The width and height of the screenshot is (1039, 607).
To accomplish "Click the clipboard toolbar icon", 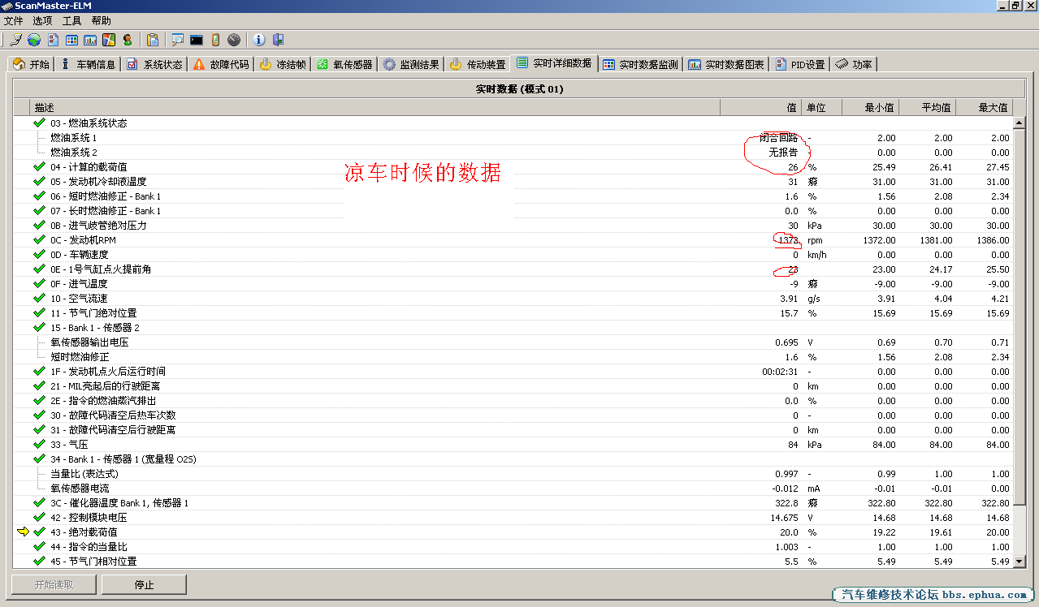I will tap(153, 40).
